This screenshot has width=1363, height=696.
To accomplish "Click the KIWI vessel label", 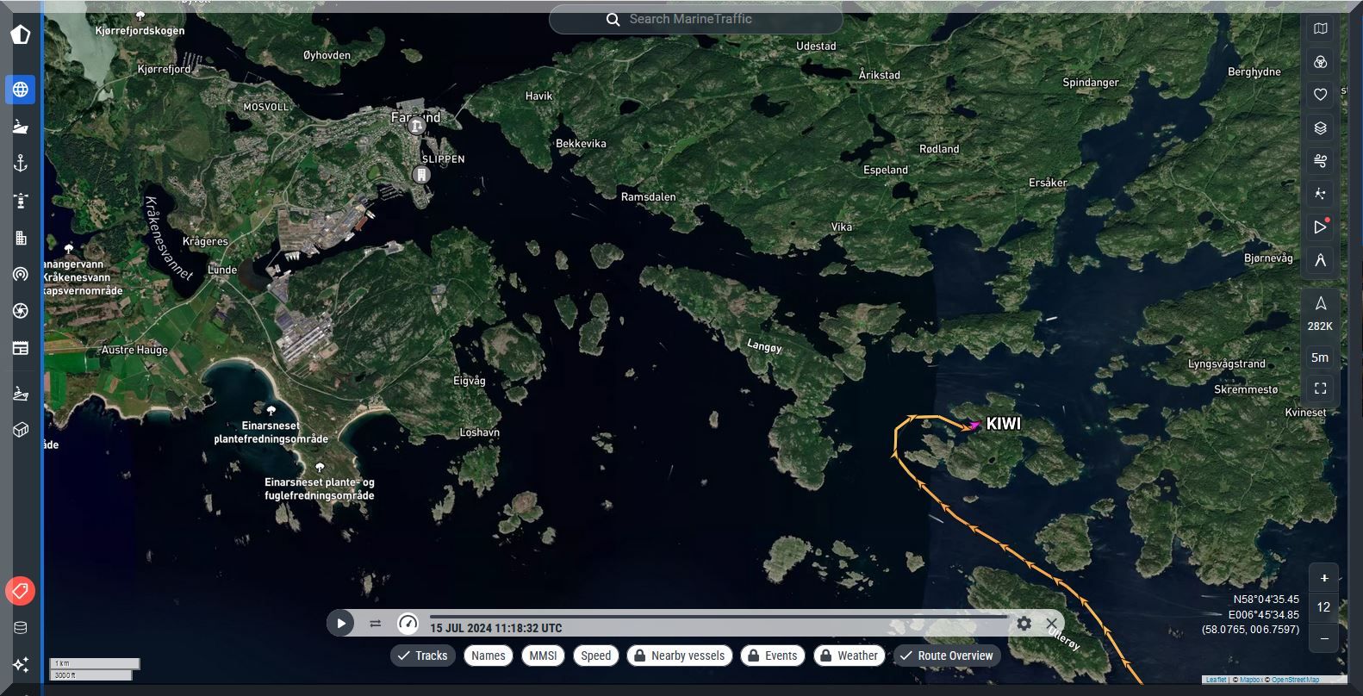I will (1003, 424).
